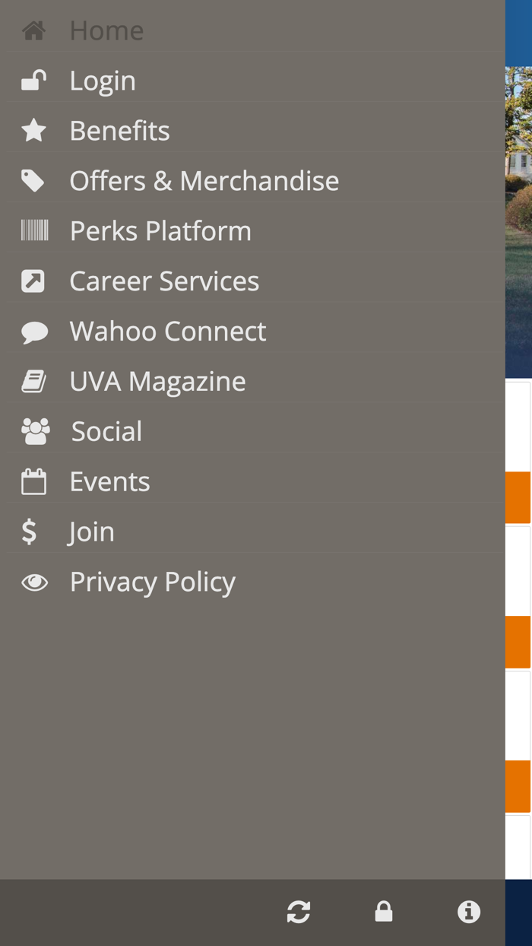This screenshot has height=946, width=532.
Task: Select the Benefits star icon
Action: [x=33, y=130]
